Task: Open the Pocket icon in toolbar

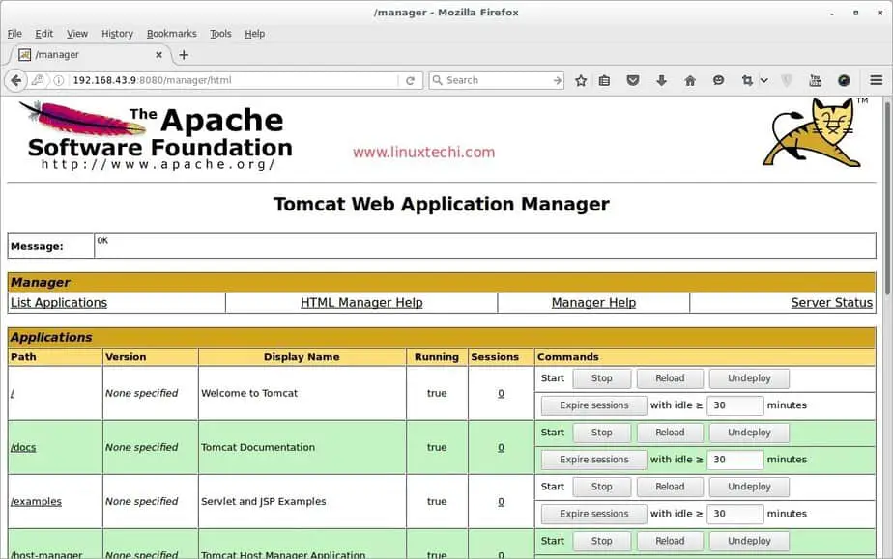Action: [633, 80]
